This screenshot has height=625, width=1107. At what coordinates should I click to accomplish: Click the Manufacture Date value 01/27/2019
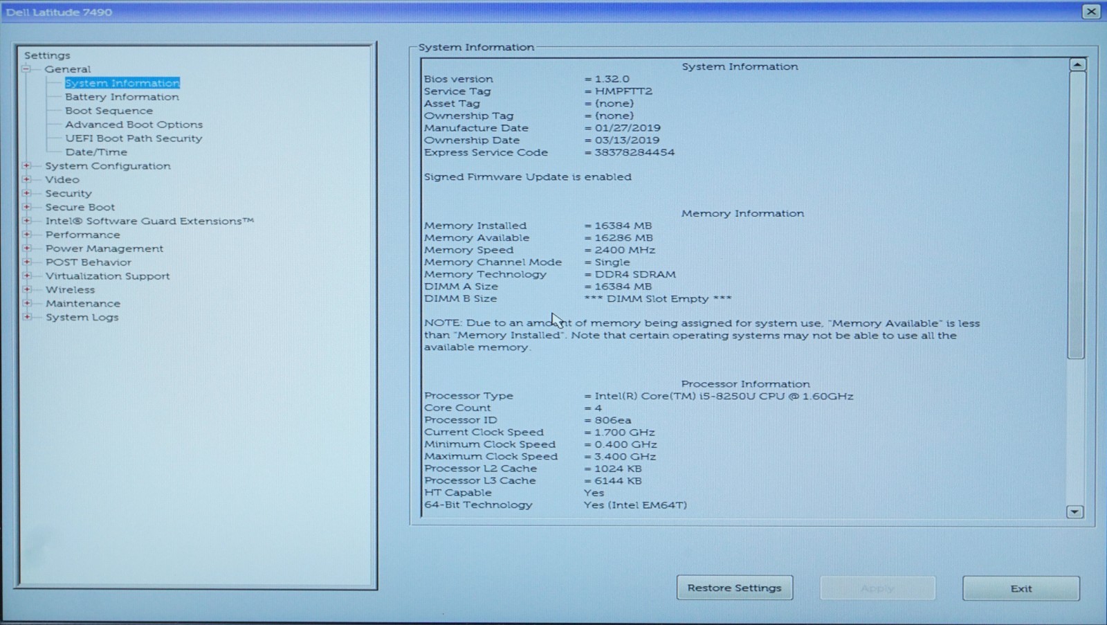(x=628, y=128)
